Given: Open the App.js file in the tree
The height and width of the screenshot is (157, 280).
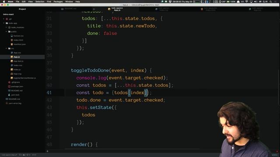Looking at the screenshot, I should (17, 57).
